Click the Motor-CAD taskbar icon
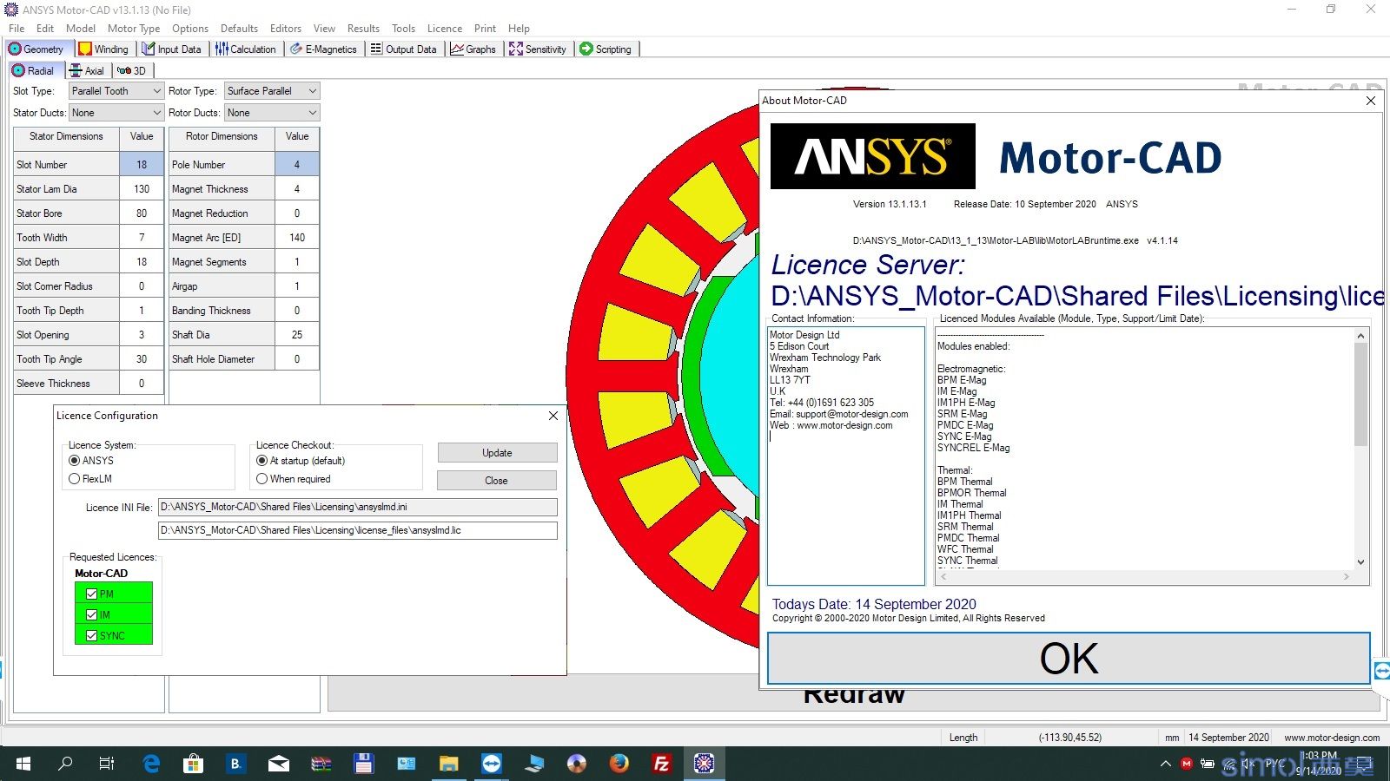Screen dimensions: 1390x781 click(x=704, y=764)
